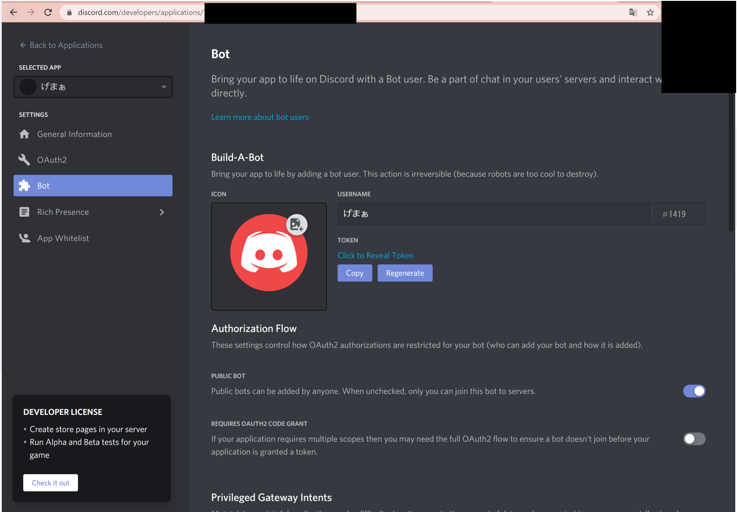Click the page vertical scrollbar
The width and height of the screenshot is (737, 512).
click(x=731, y=162)
